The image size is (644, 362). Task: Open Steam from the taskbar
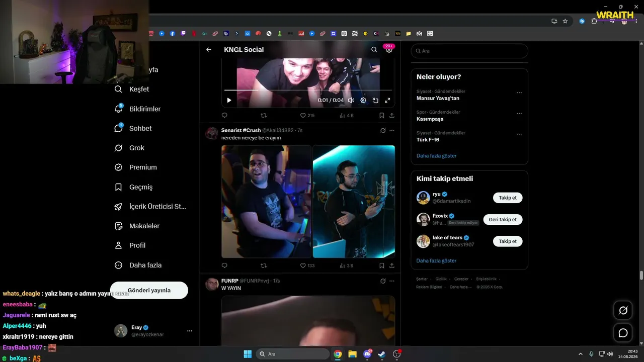pyautogui.click(x=382, y=354)
